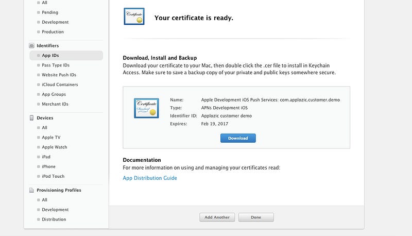
Task: Select Merchant IDs
Action: [x=55, y=104]
